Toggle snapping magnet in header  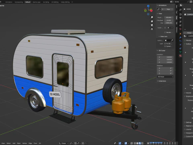[x=76, y=143]
